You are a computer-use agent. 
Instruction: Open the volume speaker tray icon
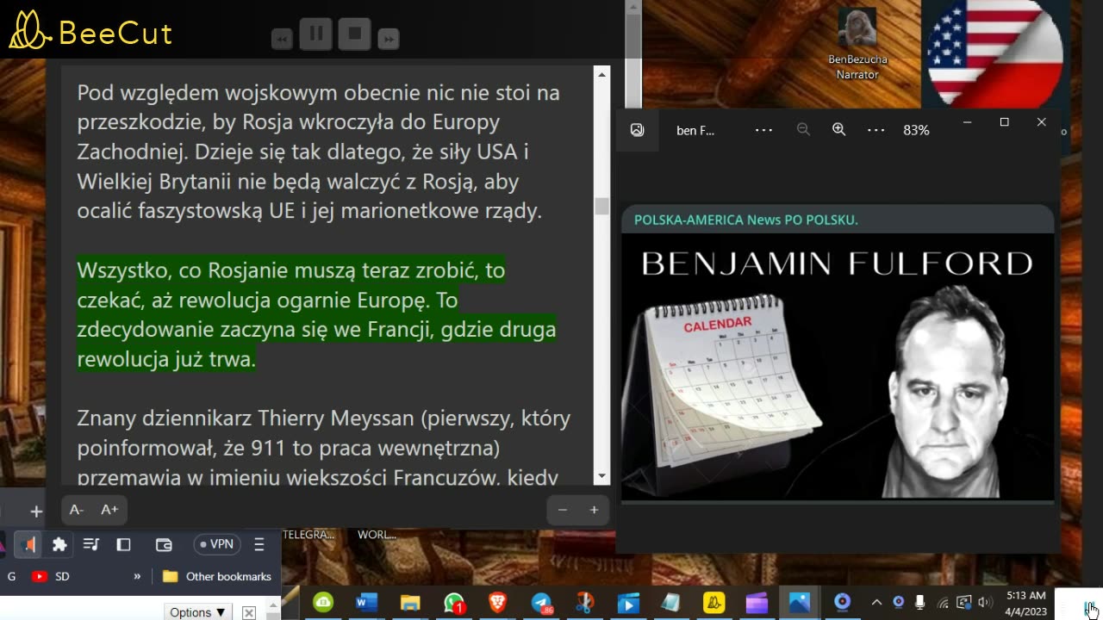coord(986,602)
